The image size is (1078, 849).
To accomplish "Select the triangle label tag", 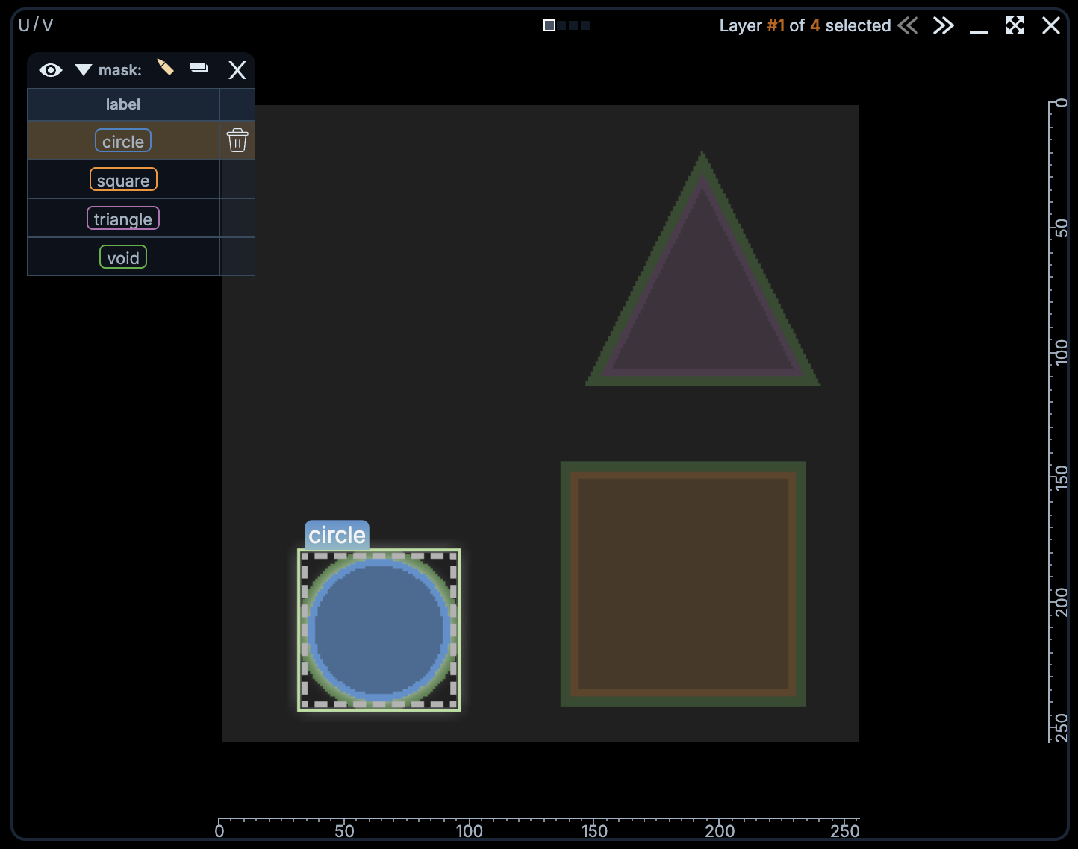I will point(123,219).
